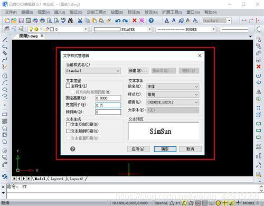Viewport: 264px width, 206px height.
Task: Click the 取消 button
Action: [190, 149]
